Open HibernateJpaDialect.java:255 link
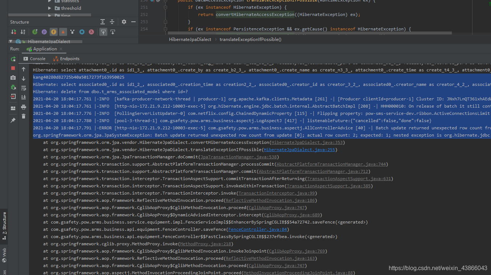 pyautogui.click(x=299, y=150)
